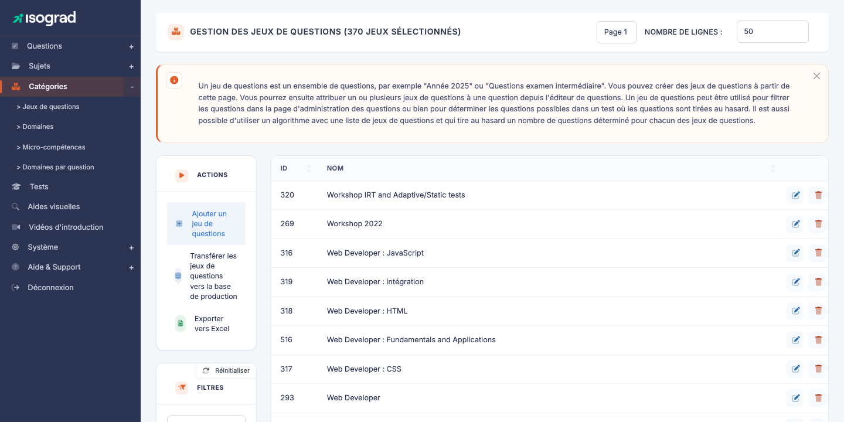Screen dimensions: 844x422
Task: Delete Web Developer : HTML row
Action: click(818, 311)
